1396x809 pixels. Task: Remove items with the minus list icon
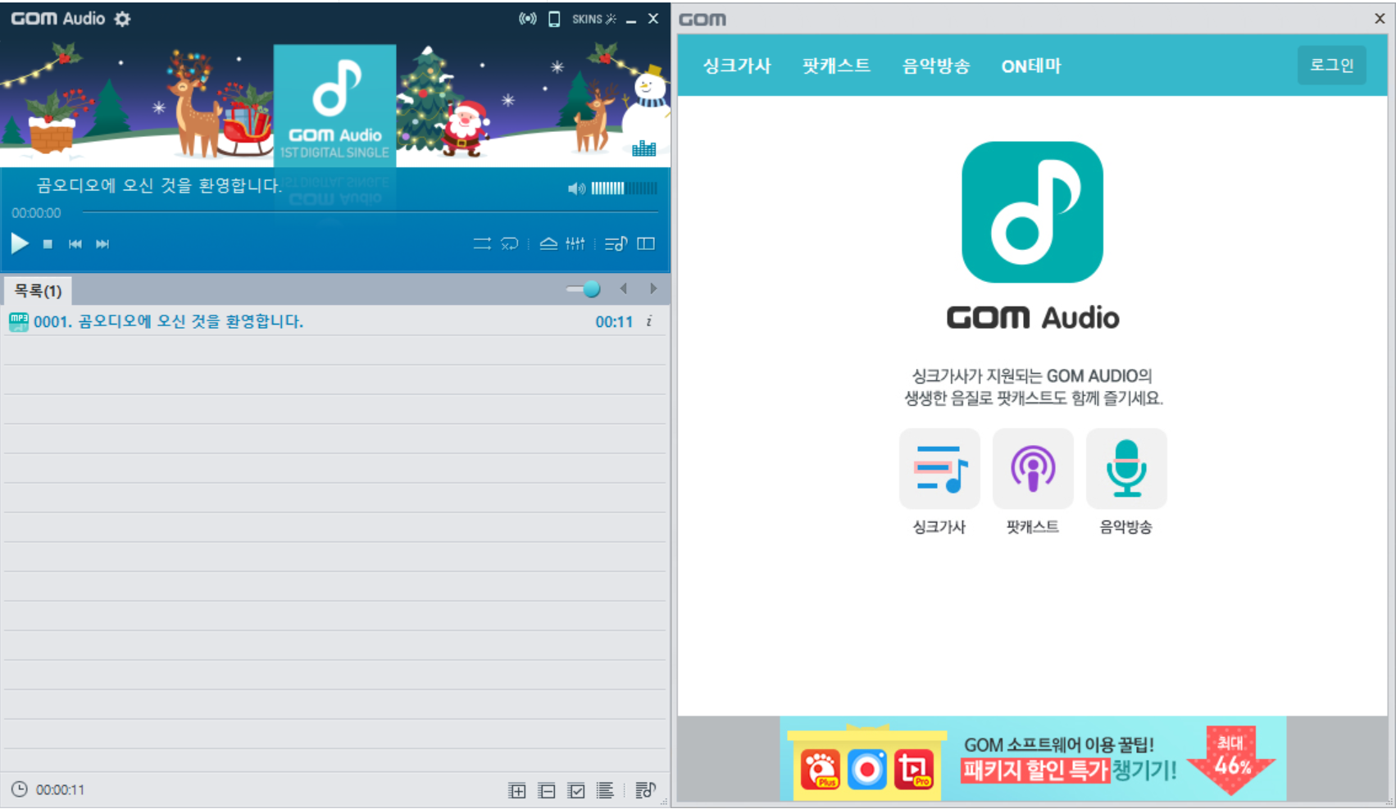tap(547, 790)
